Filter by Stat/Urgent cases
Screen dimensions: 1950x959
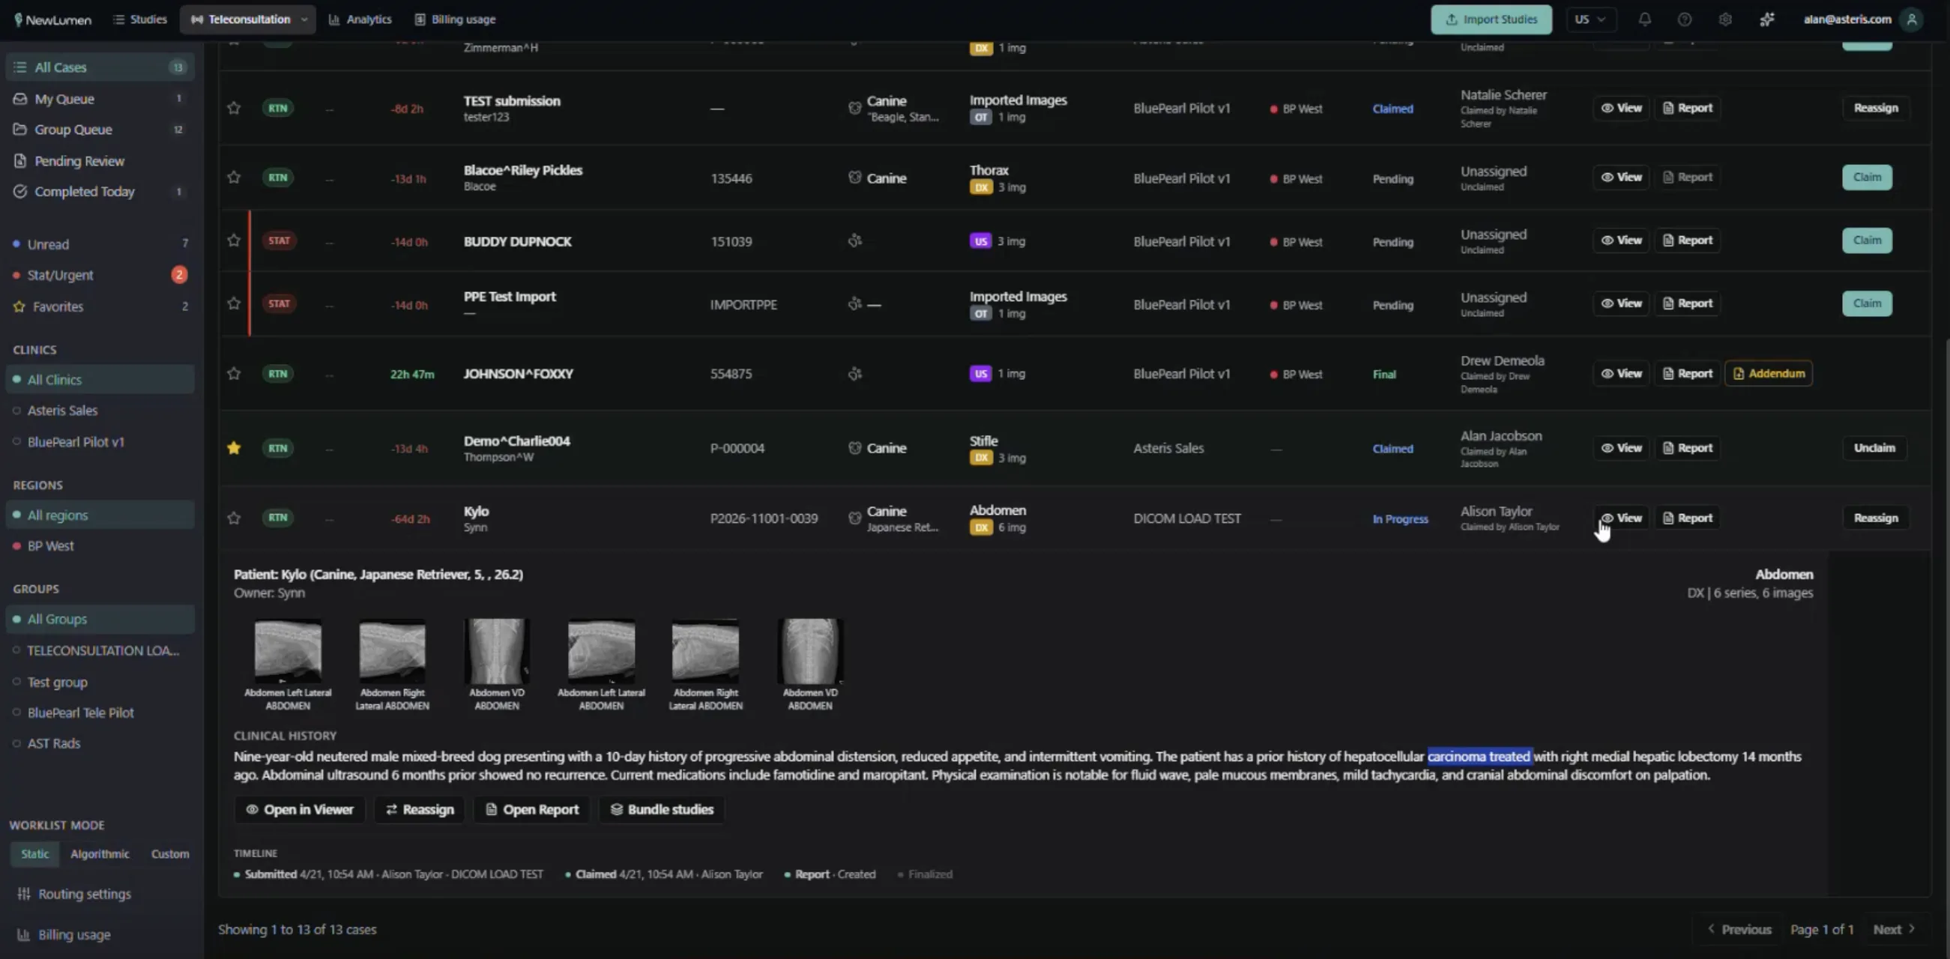(100, 276)
